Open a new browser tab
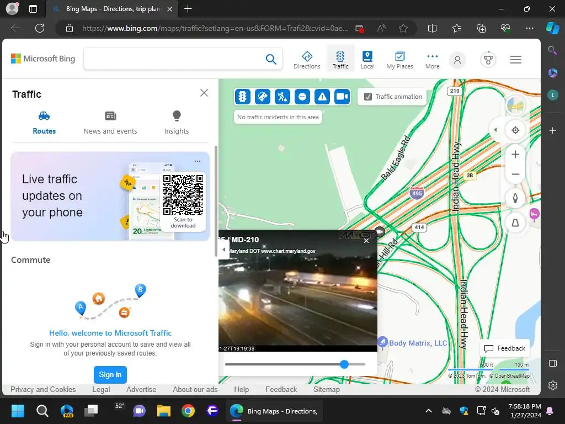This screenshot has height=424, width=565. pos(188,9)
